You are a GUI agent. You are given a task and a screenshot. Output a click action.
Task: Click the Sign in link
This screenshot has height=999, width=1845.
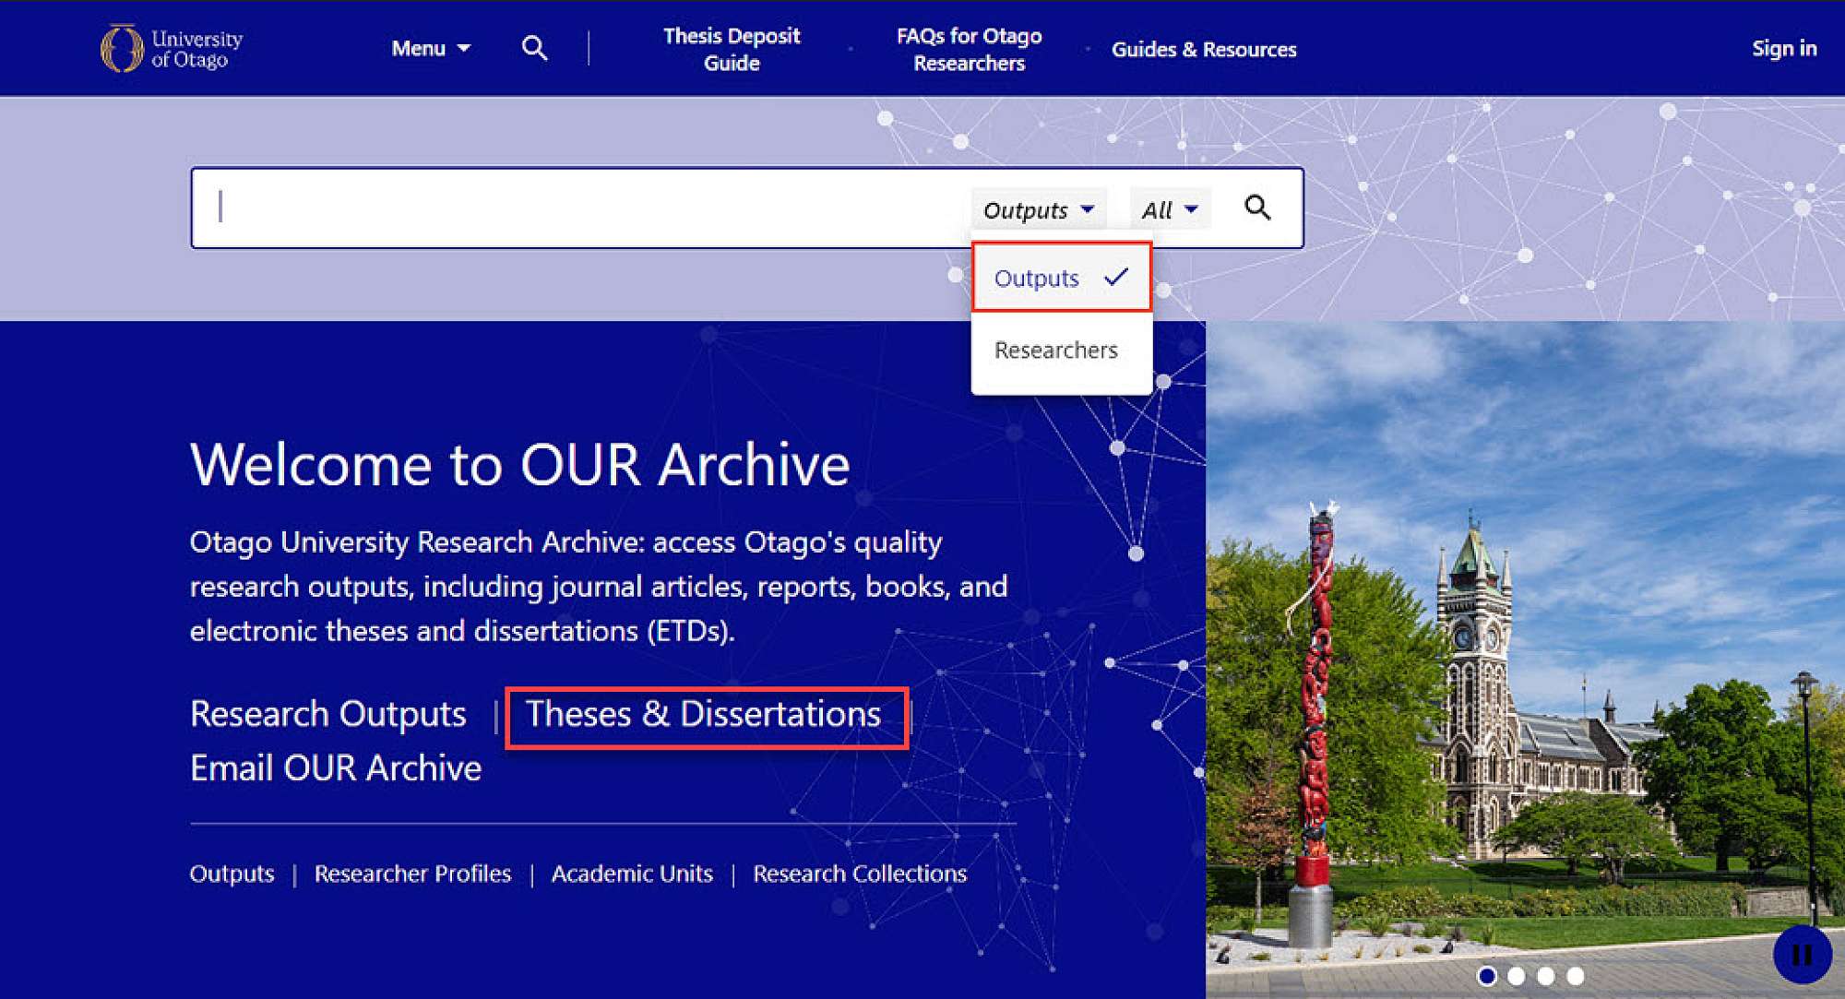(x=1783, y=49)
